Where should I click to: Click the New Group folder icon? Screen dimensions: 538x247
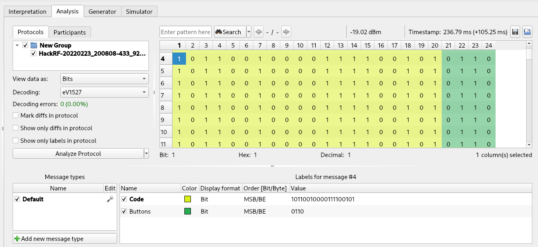(34, 45)
